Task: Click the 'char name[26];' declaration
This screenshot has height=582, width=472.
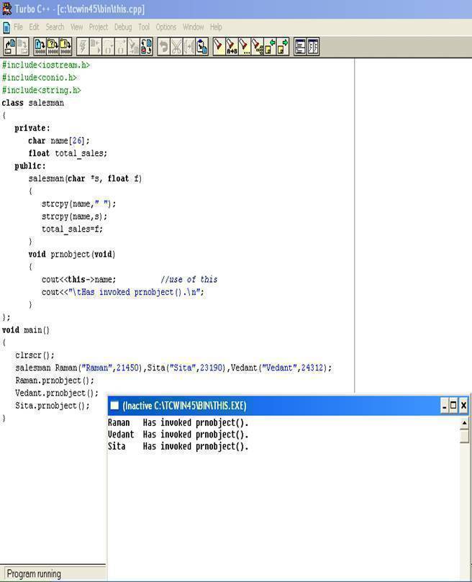Action: click(x=59, y=141)
